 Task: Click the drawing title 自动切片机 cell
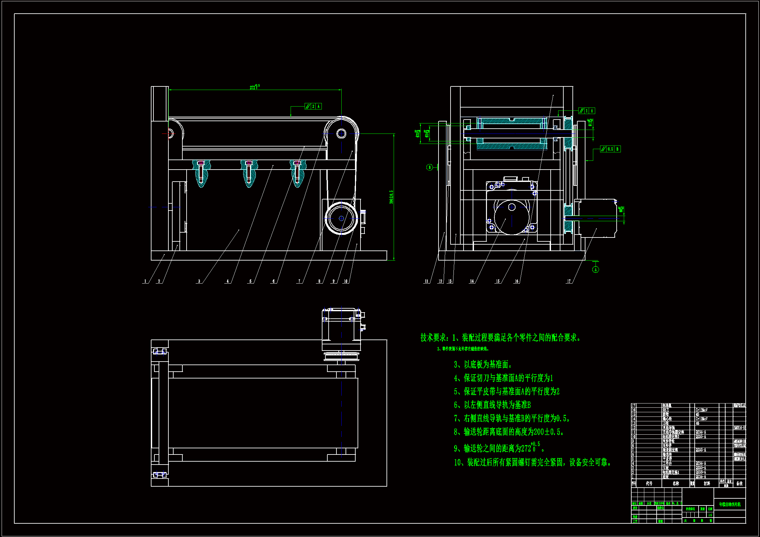[729, 505]
